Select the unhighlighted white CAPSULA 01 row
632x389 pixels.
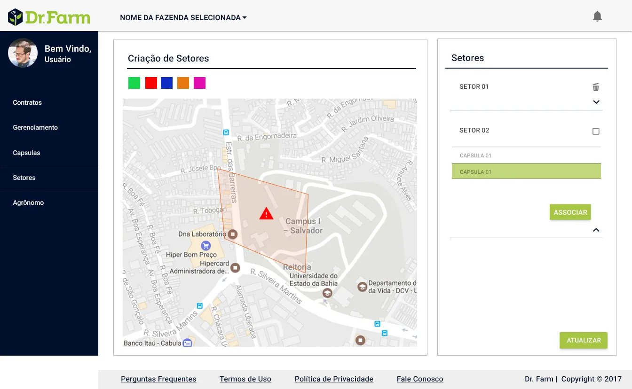526,156
